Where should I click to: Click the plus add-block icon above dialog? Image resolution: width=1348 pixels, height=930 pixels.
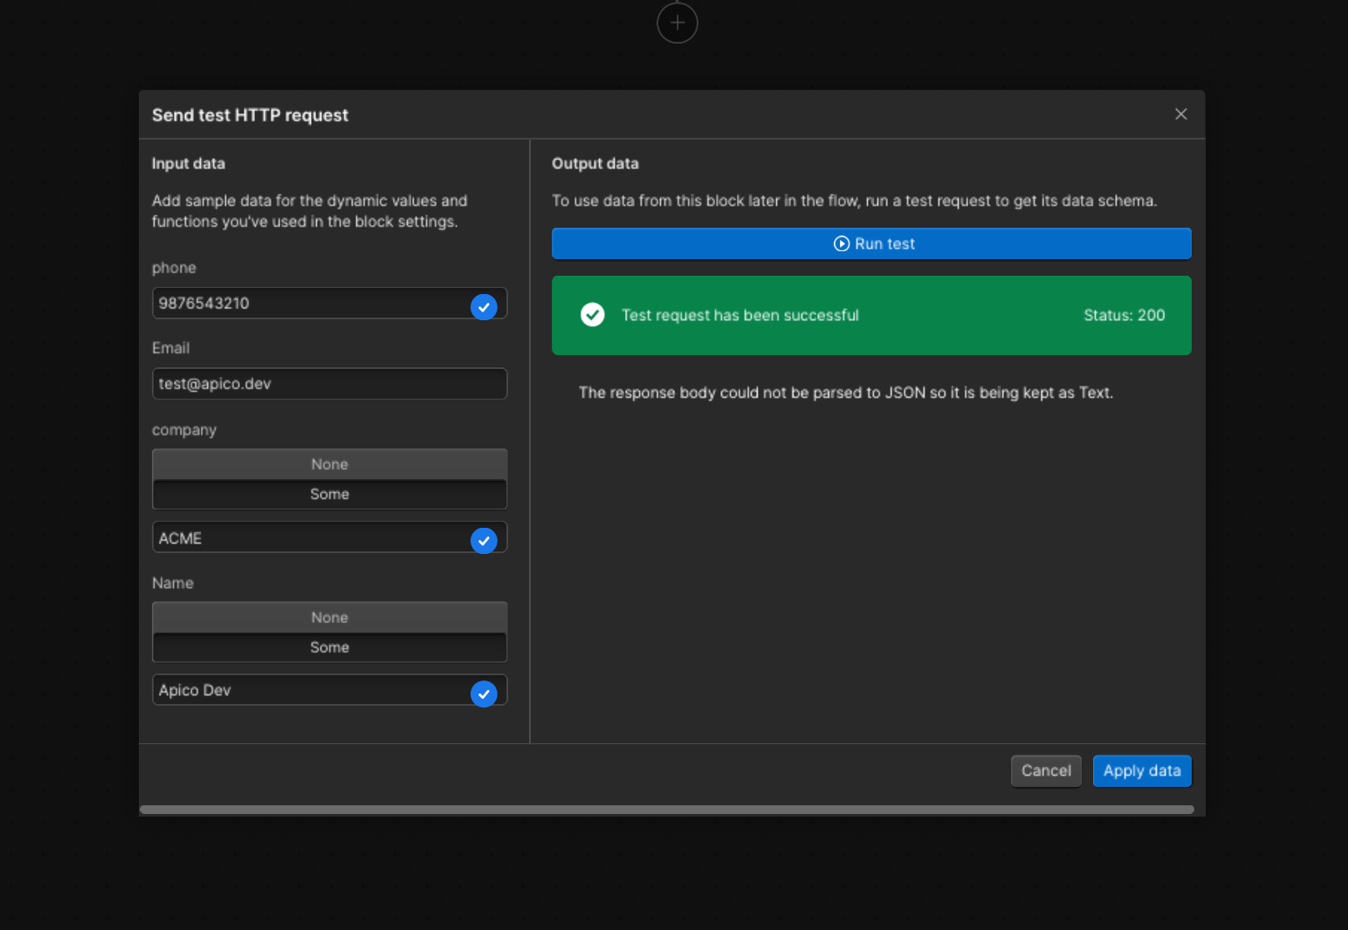677,23
